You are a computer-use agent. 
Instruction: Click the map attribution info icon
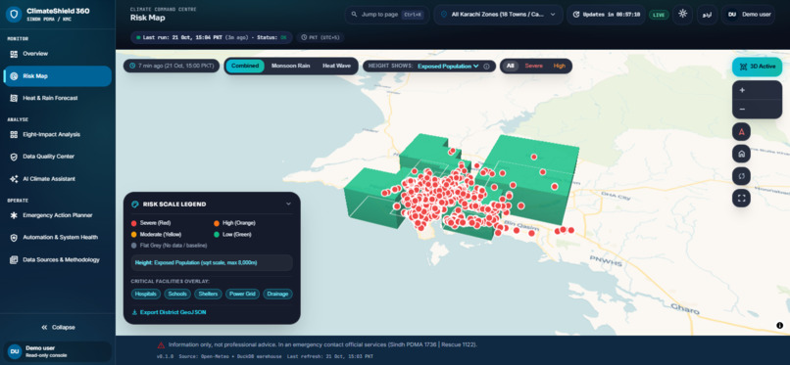779,326
